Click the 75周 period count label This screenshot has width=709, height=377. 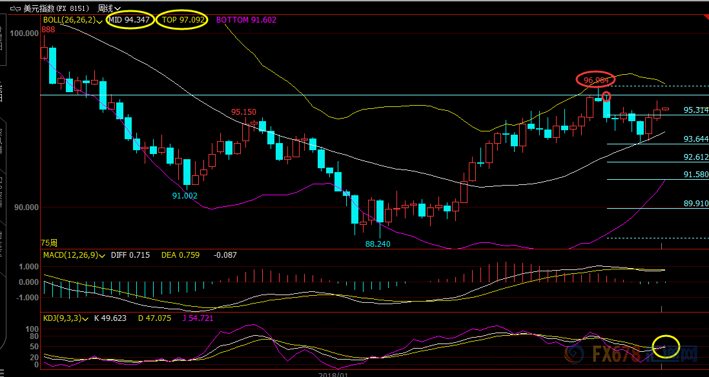[49, 243]
